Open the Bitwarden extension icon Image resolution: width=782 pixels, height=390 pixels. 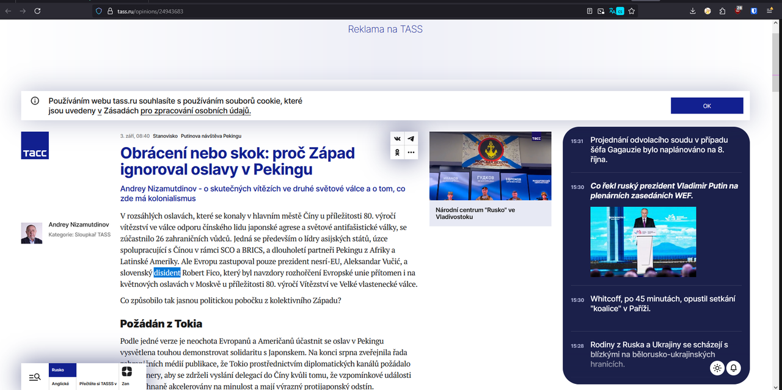[x=755, y=11]
